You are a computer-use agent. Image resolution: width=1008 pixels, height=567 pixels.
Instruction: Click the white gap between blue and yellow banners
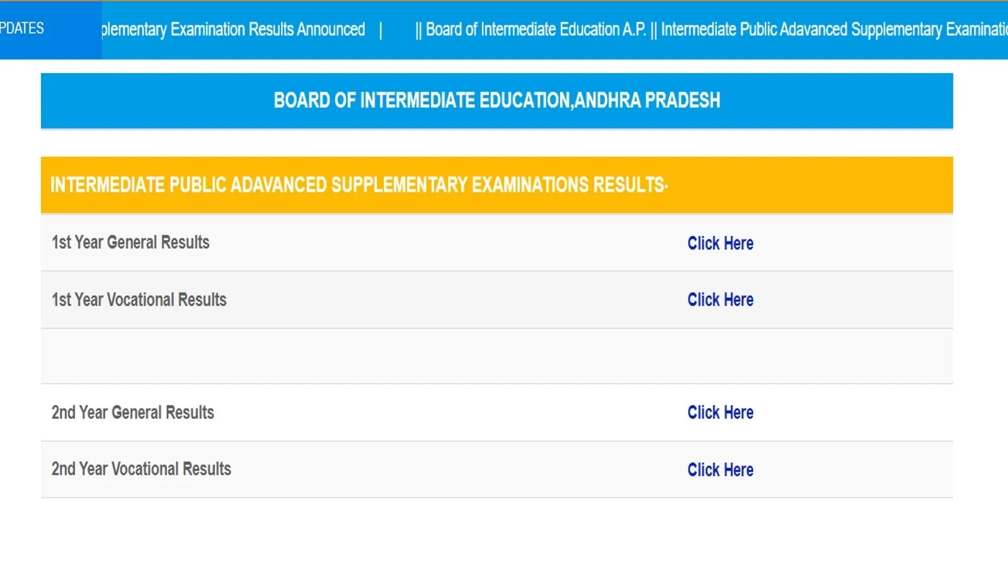tap(496, 144)
